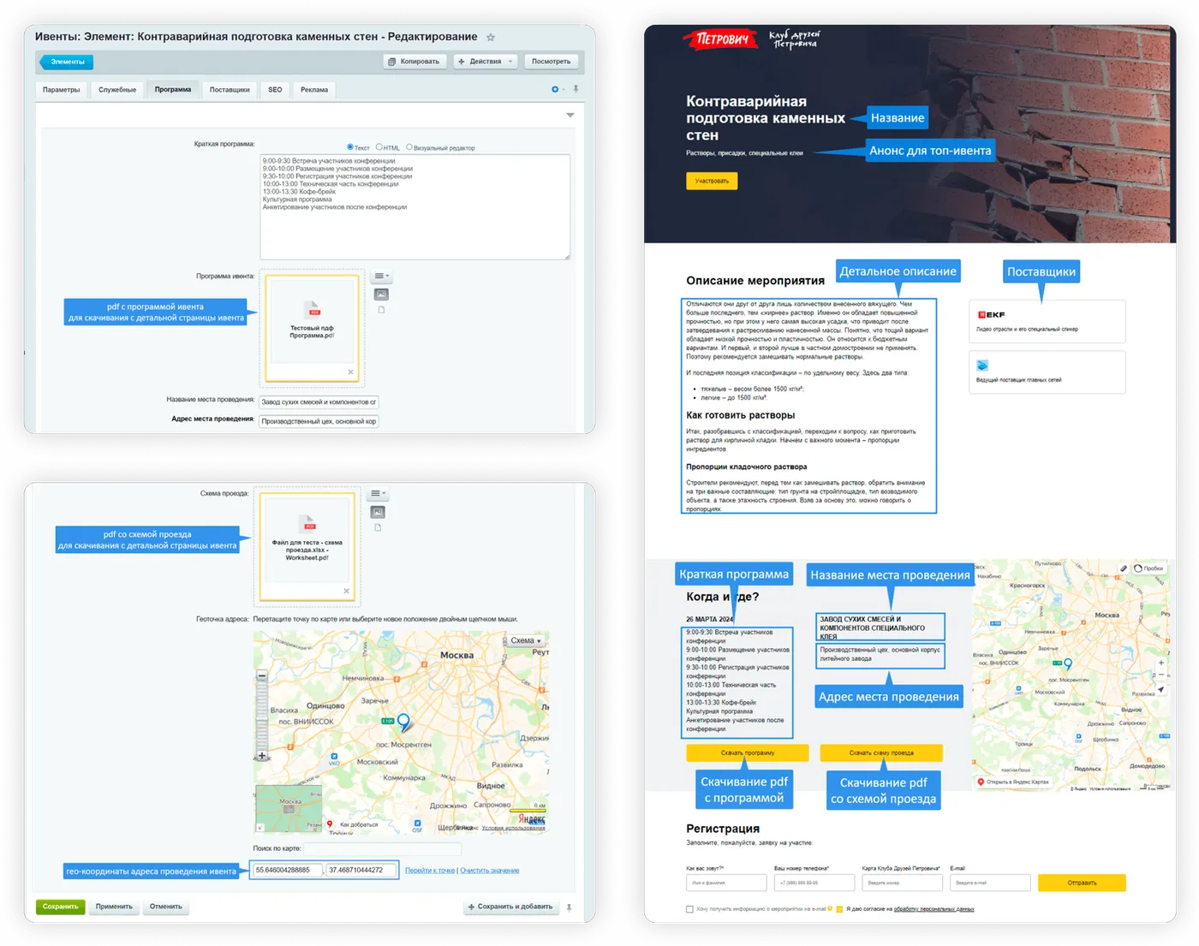The height and width of the screenshot is (946, 1199).
Task: Click the blank file icon under Программа ивента
Action: coord(381,310)
